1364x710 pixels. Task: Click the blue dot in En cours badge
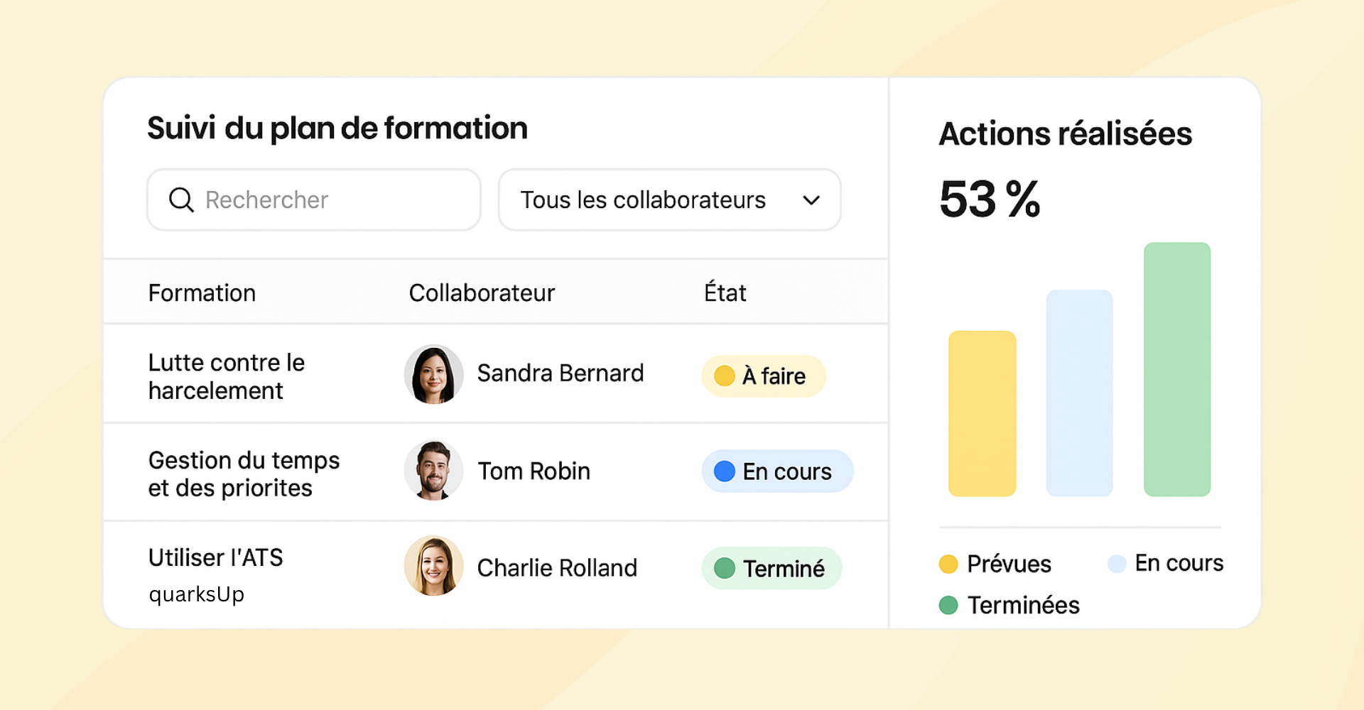724,471
